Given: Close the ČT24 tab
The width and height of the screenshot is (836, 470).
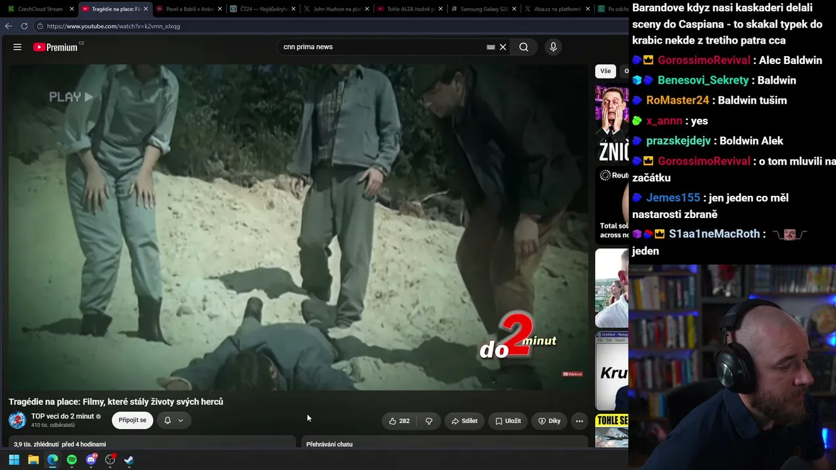Looking at the screenshot, I should (293, 9).
